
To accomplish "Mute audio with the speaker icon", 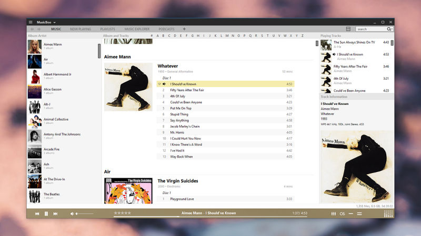I will click(72, 213).
